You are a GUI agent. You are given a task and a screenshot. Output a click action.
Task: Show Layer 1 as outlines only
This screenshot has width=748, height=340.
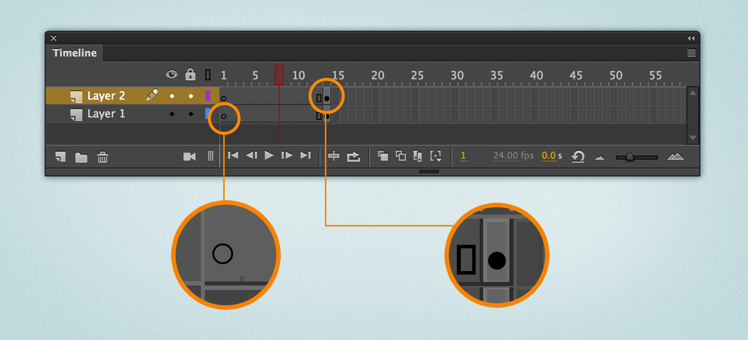tap(208, 113)
